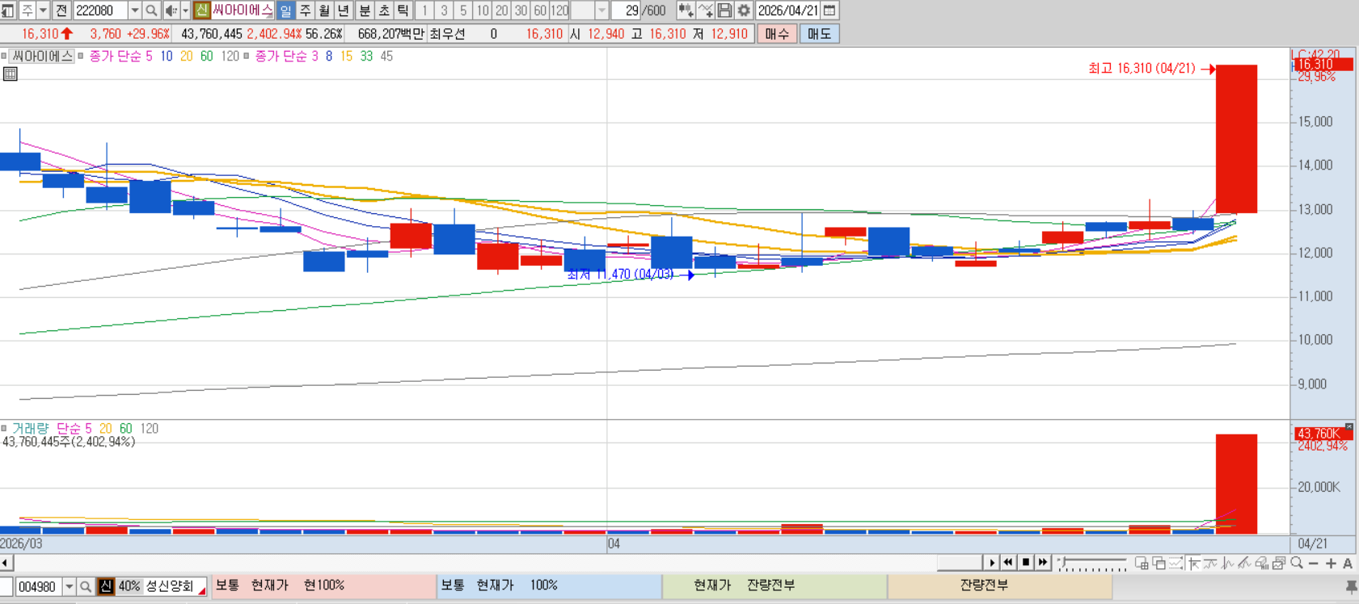Click the vertical line chart tool icon
1359x604 pixels.
click(x=1228, y=563)
